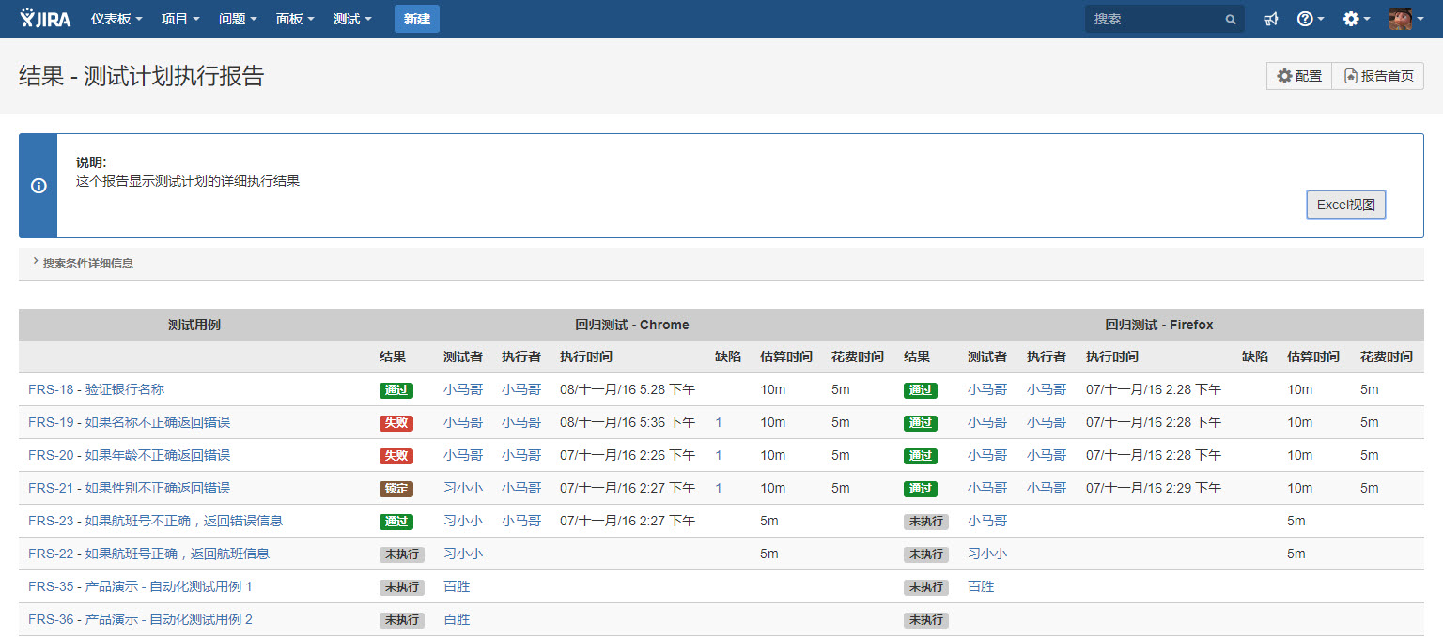
Task: Click the info icon in the description panel
Action: click(39, 186)
